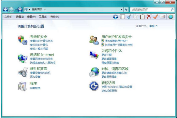This screenshot has height=118, width=177.
Task: Click the Paste clipboard toolbar icon
Action: coord(142,17)
